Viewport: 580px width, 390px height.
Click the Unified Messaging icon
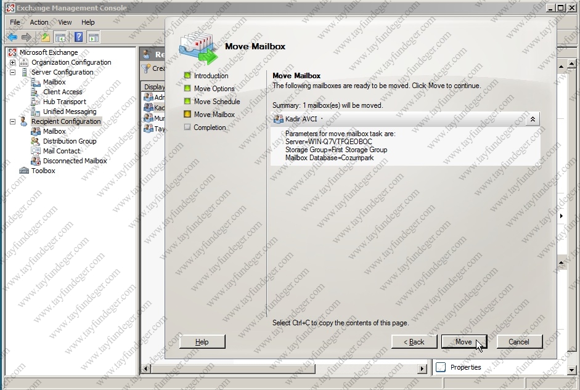point(36,112)
